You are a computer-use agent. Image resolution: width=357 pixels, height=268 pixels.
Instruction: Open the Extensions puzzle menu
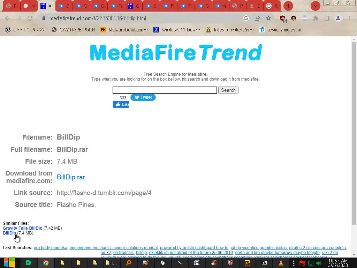coord(316,18)
